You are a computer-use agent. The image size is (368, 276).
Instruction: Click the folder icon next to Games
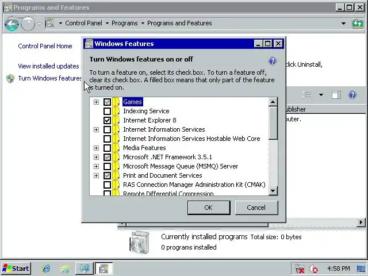pyautogui.click(x=116, y=102)
